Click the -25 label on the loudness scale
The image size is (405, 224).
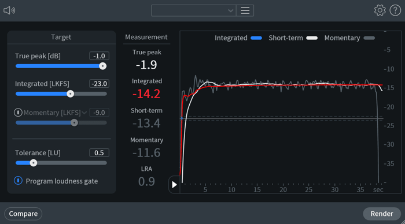point(389,125)
